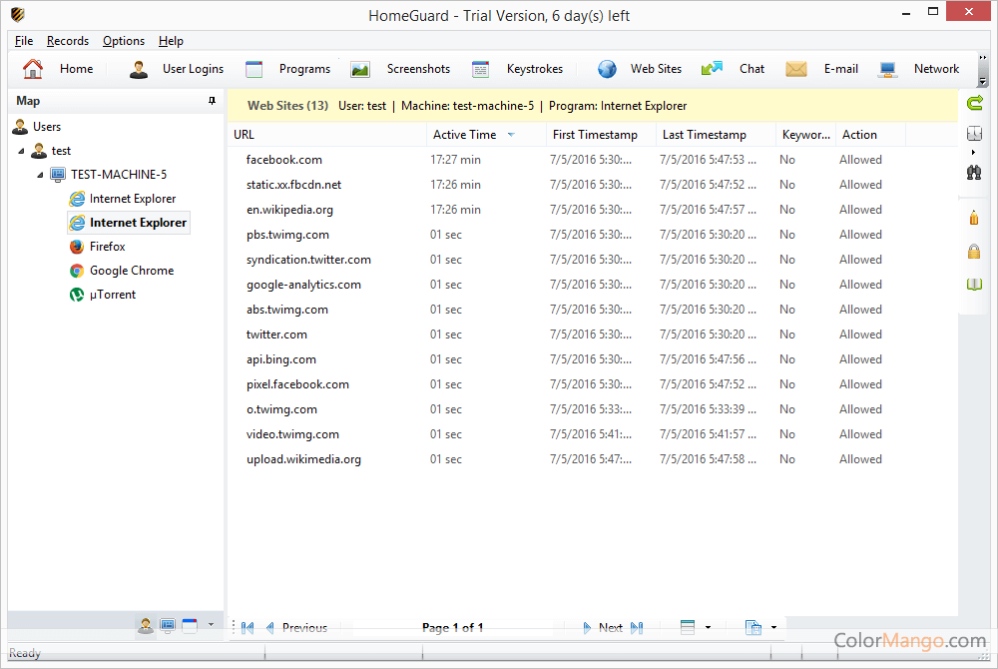This screenshot has height=669, width=998.
Task: Sort by the Active Time column
Action: (x=464, y=135)
